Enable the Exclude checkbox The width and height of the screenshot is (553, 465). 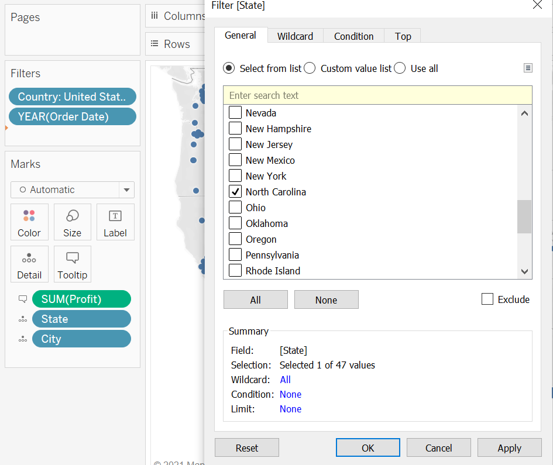tap(487, 299)
